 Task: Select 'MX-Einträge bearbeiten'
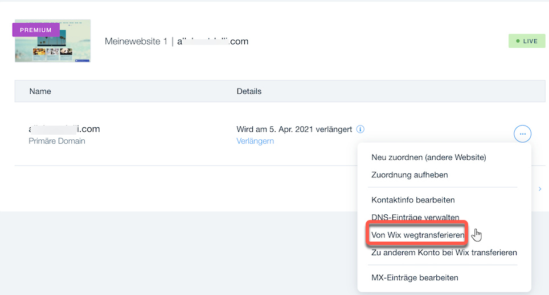(x=415, y=277)
